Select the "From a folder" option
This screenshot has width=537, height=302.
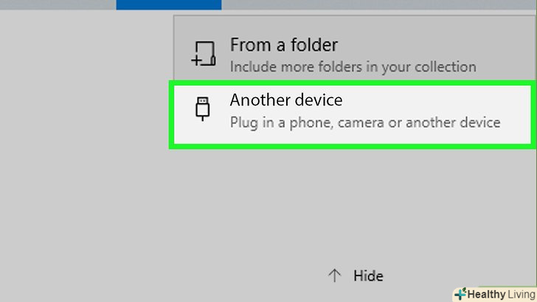(x=283, y=45)
